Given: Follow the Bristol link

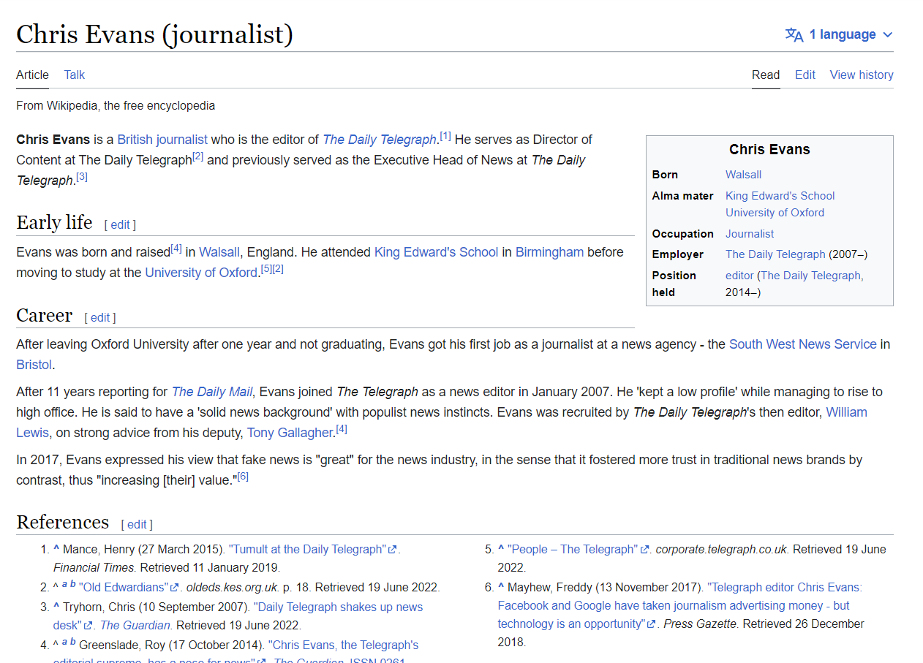Looking at the screenshot, I should pos(34,365).
